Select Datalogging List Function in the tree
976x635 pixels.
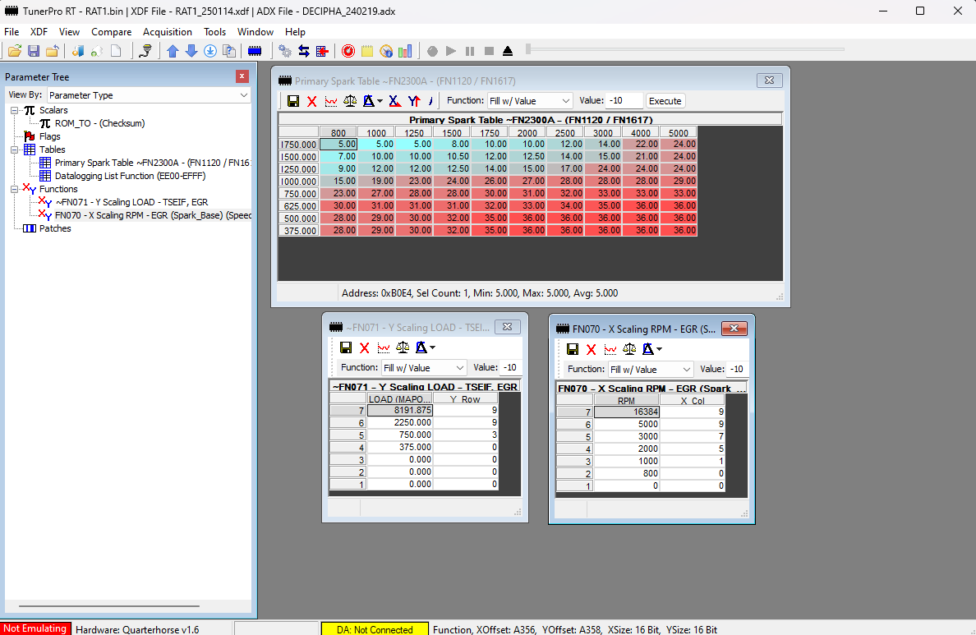tap(130, 176)
